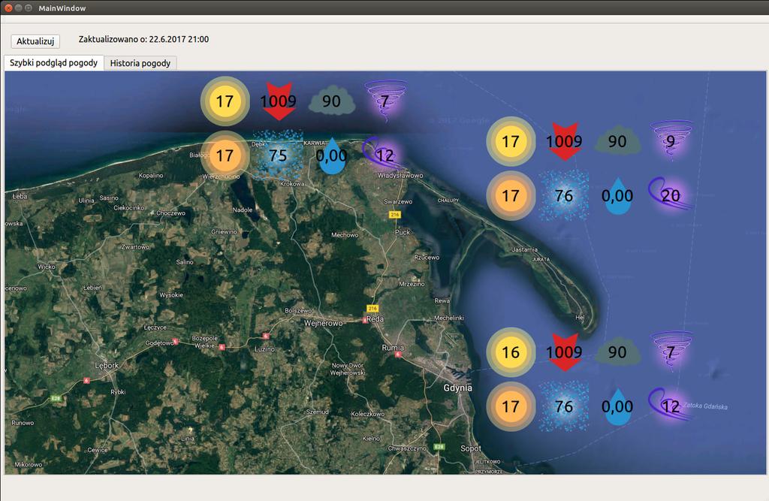Select the Mechowo label on the map
This screenshot has width=769, height=501.
[345, 235]
